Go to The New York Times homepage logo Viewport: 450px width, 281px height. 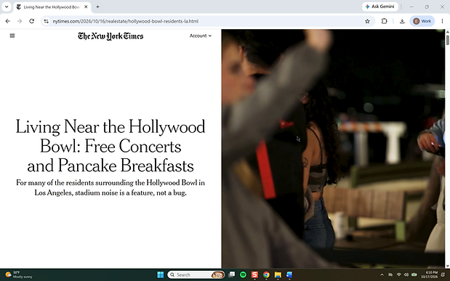pos(111,36)
